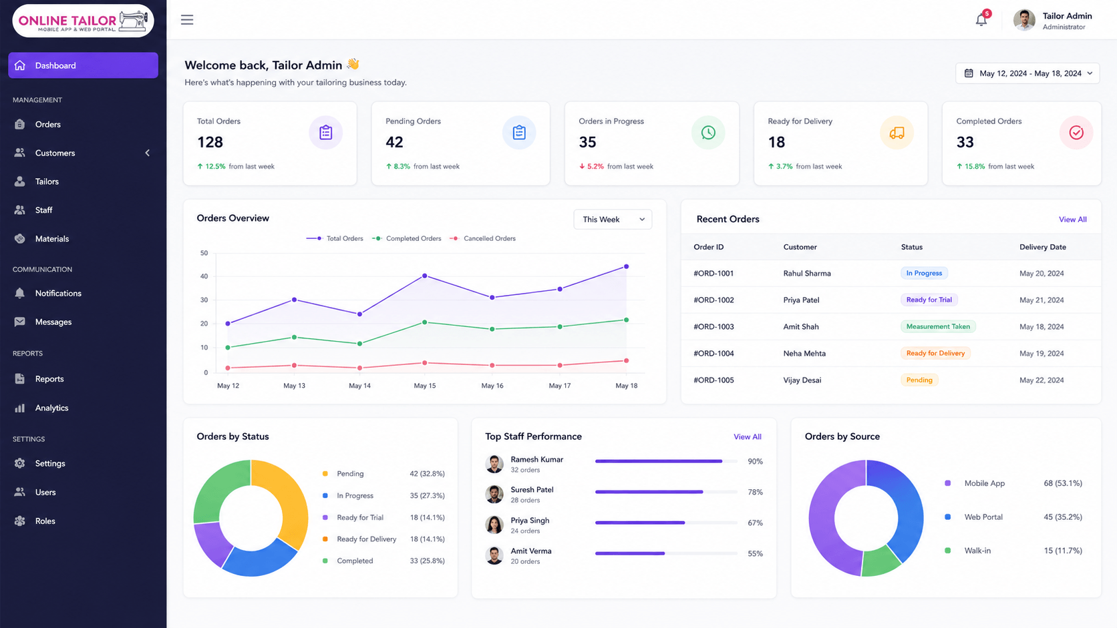Click the hamburger menu icon

[x=187, y=20]
